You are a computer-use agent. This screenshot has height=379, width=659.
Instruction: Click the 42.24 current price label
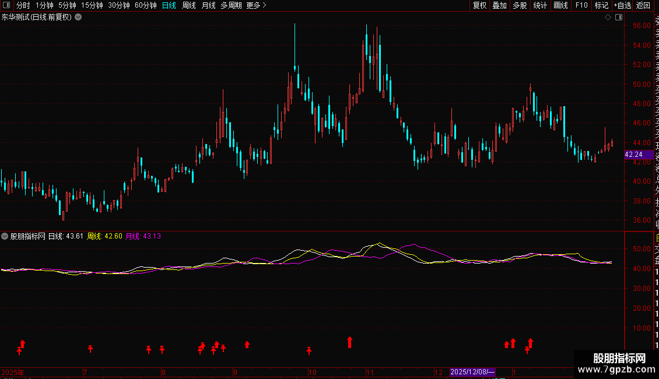coord(639,155)
